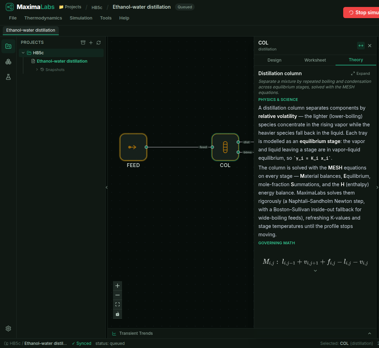Open the Tools menu
Image resolution: width=379 pixels, height=348 pixels.
[106, 18]
